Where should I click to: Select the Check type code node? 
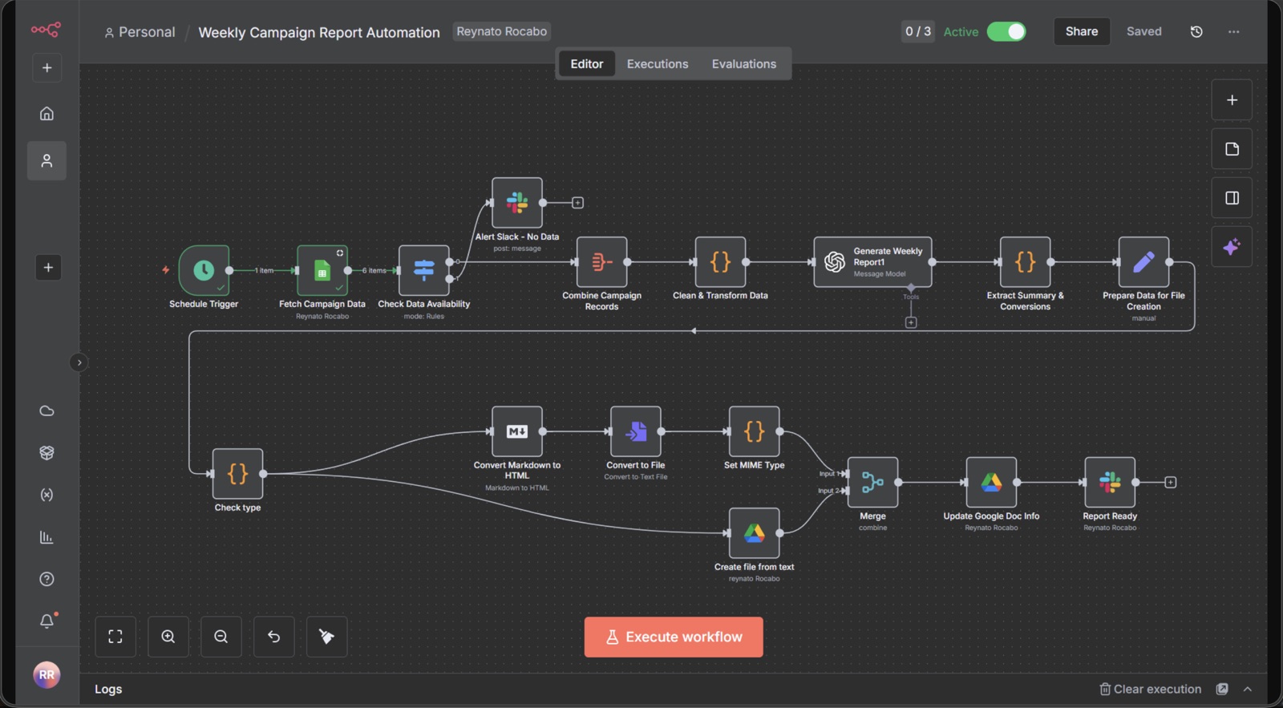click(x=238, y=474)
